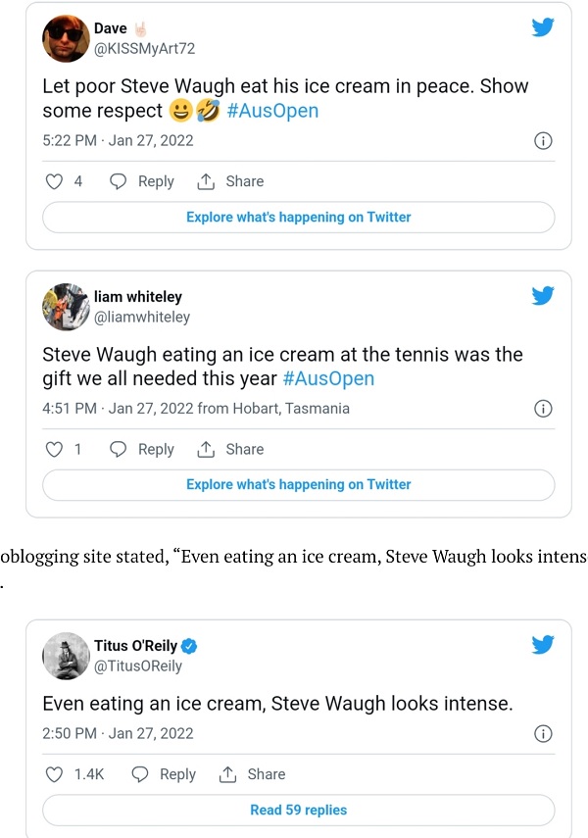Click Titus O'Reily's profile avatar
Viewport: 588px width, 838px height.
(x=67, y=656)
